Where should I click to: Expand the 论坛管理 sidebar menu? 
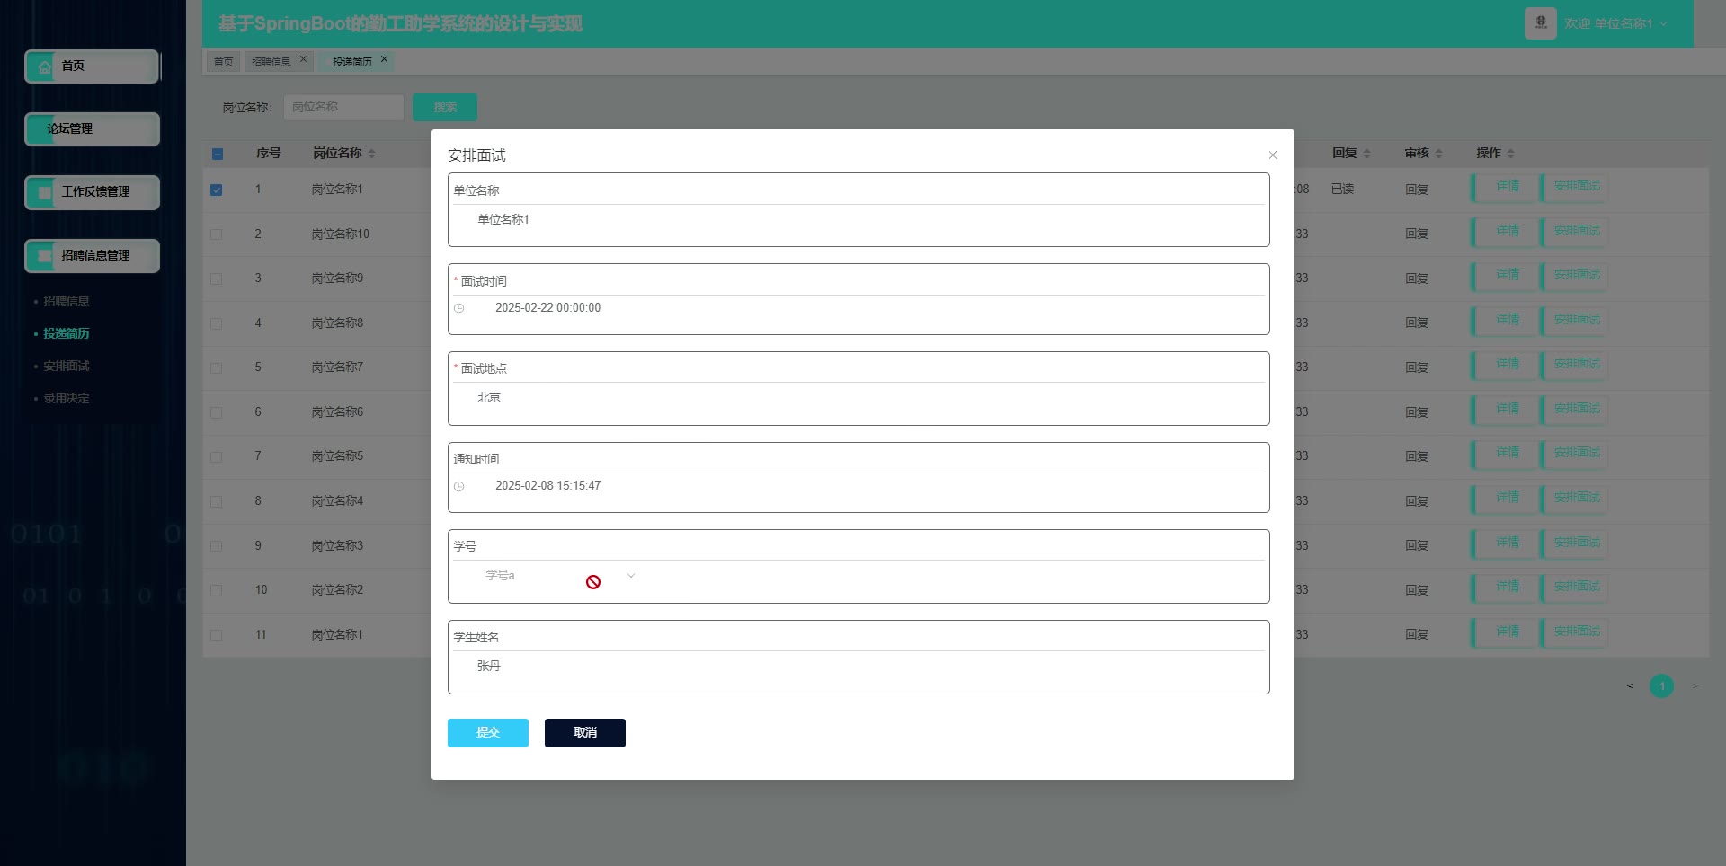[x=92, y=129]
